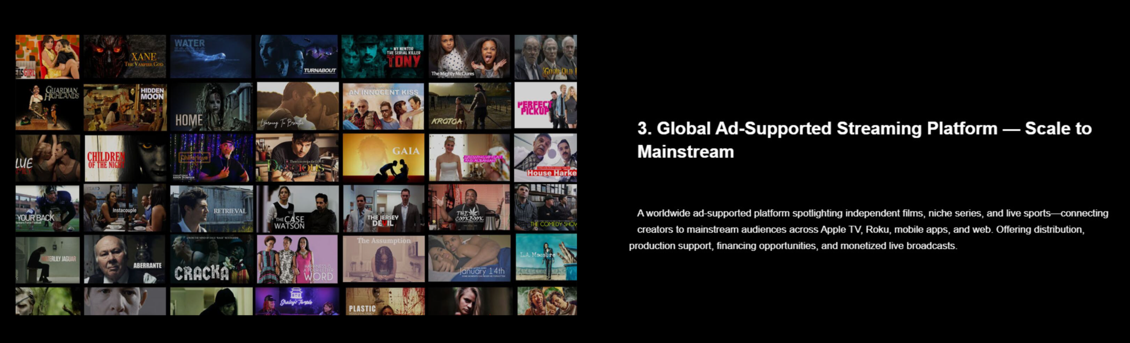The width and height of the screenshot is (1130, 343).
Task: Open the Retrieval film poster
Action: pos(211,209)
